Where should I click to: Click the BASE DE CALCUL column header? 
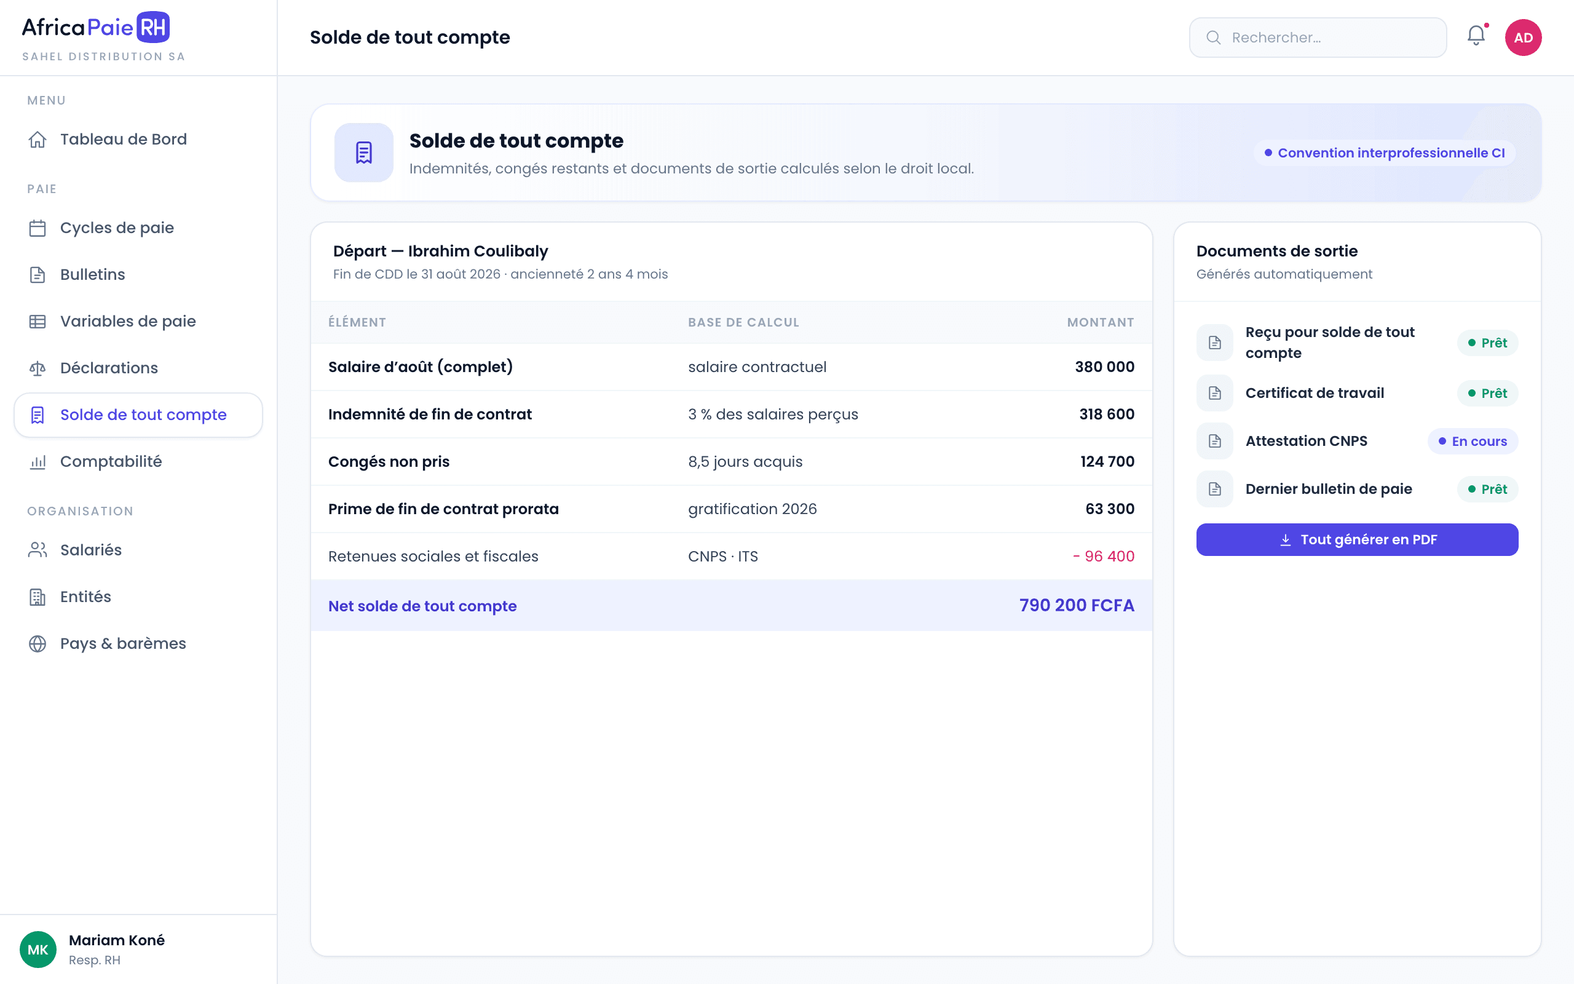743,322
